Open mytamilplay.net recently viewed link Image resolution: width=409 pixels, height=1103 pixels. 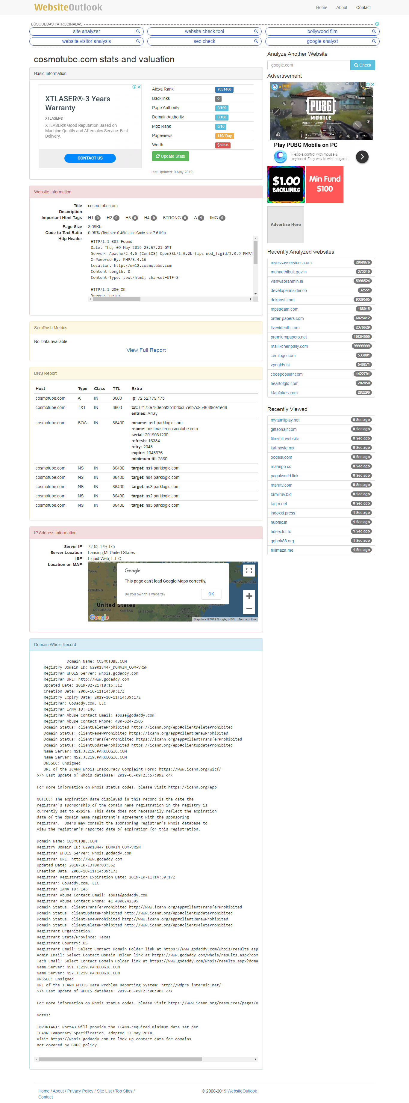(x=285, y=420)
